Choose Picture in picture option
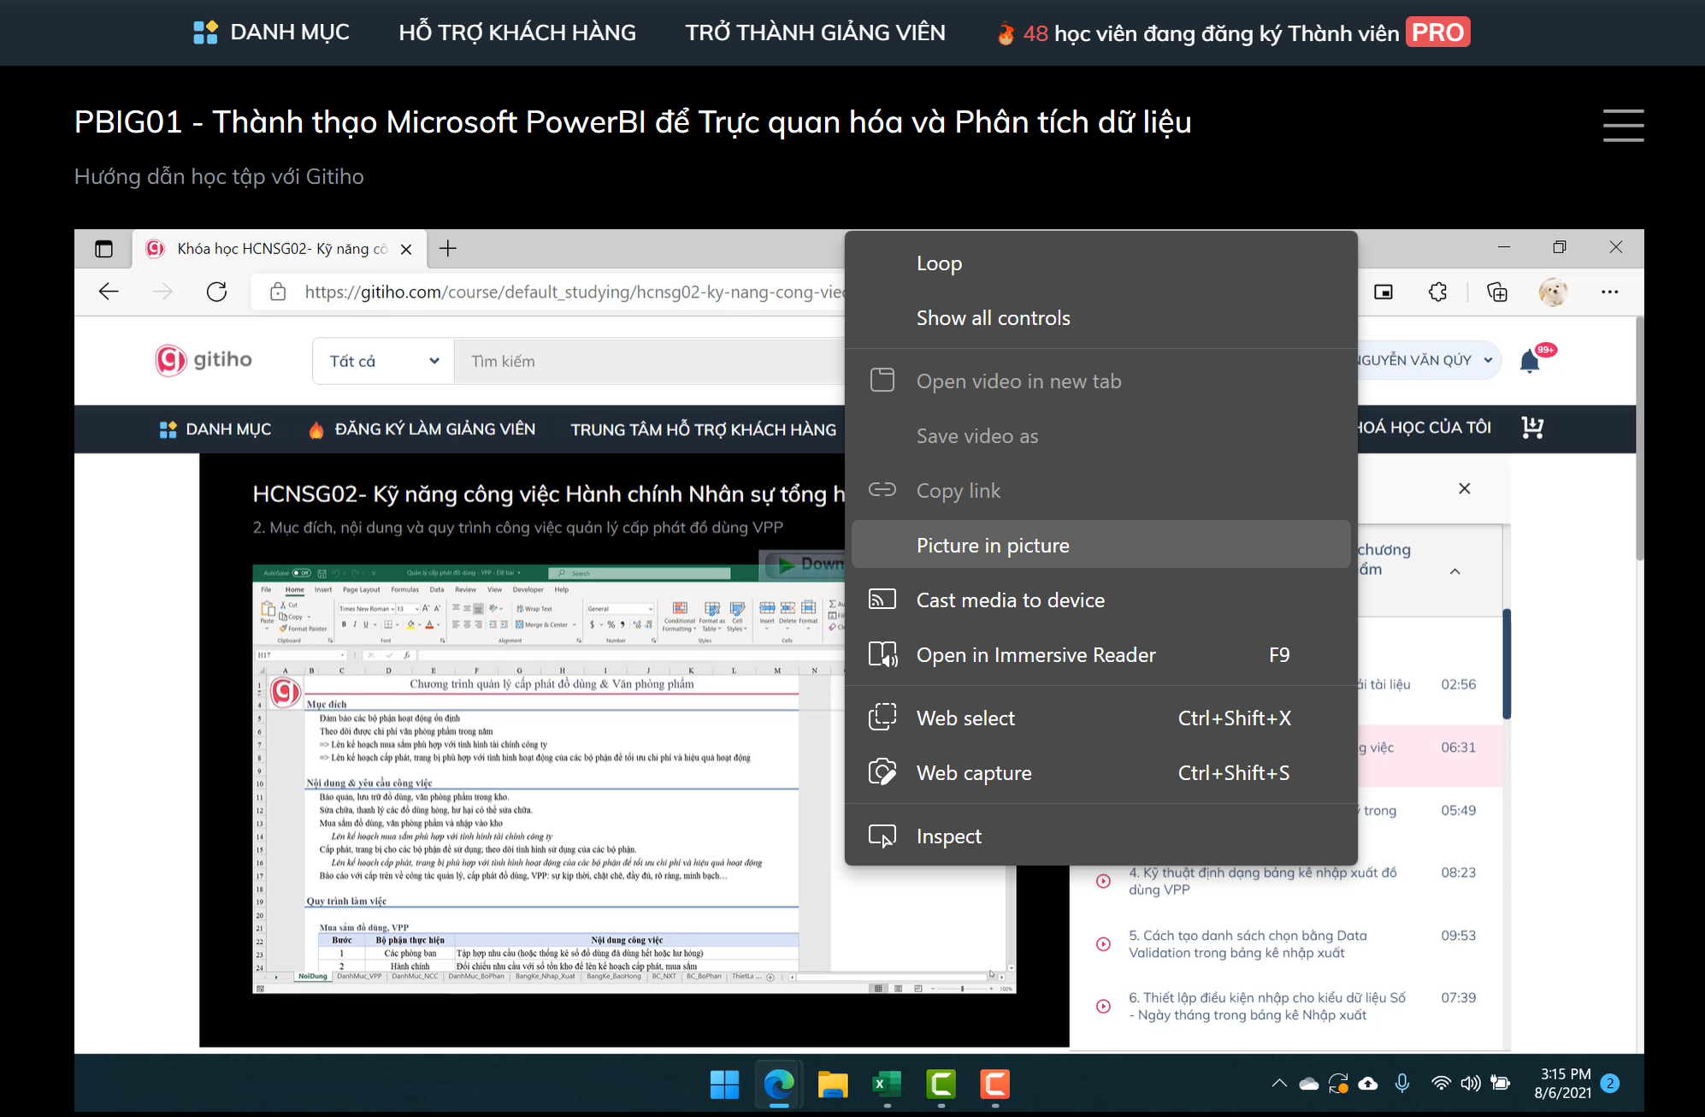Viewport: 1705px width, 1117px height. pyautogui.click(x=1101, y=545)
